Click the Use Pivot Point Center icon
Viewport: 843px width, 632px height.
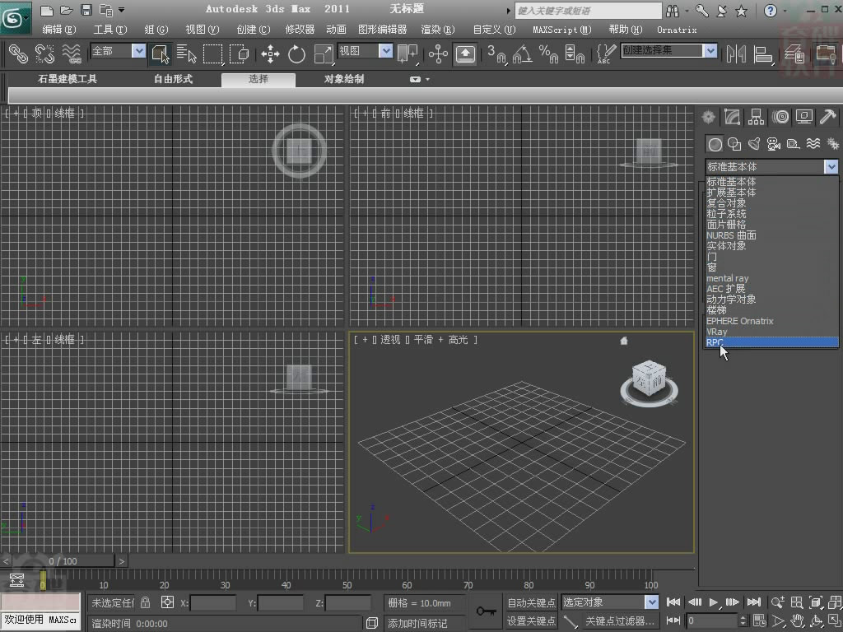[x=408, y=53]
